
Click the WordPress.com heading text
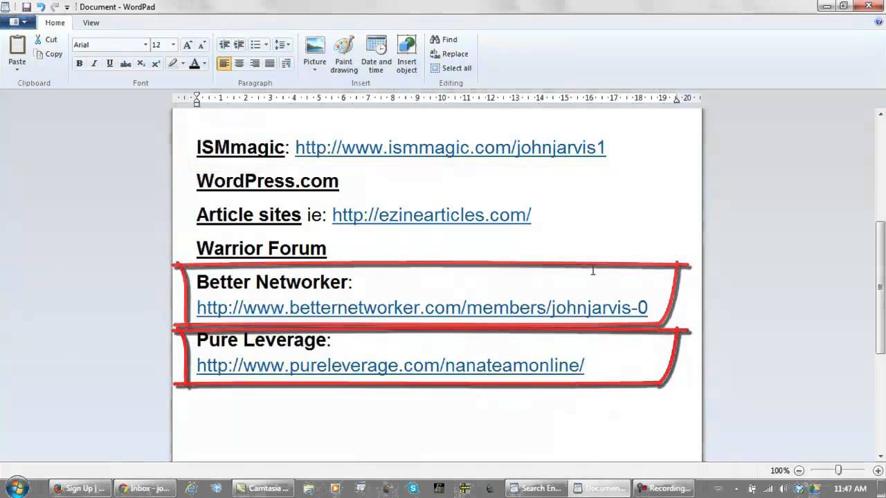coord(268,181)
